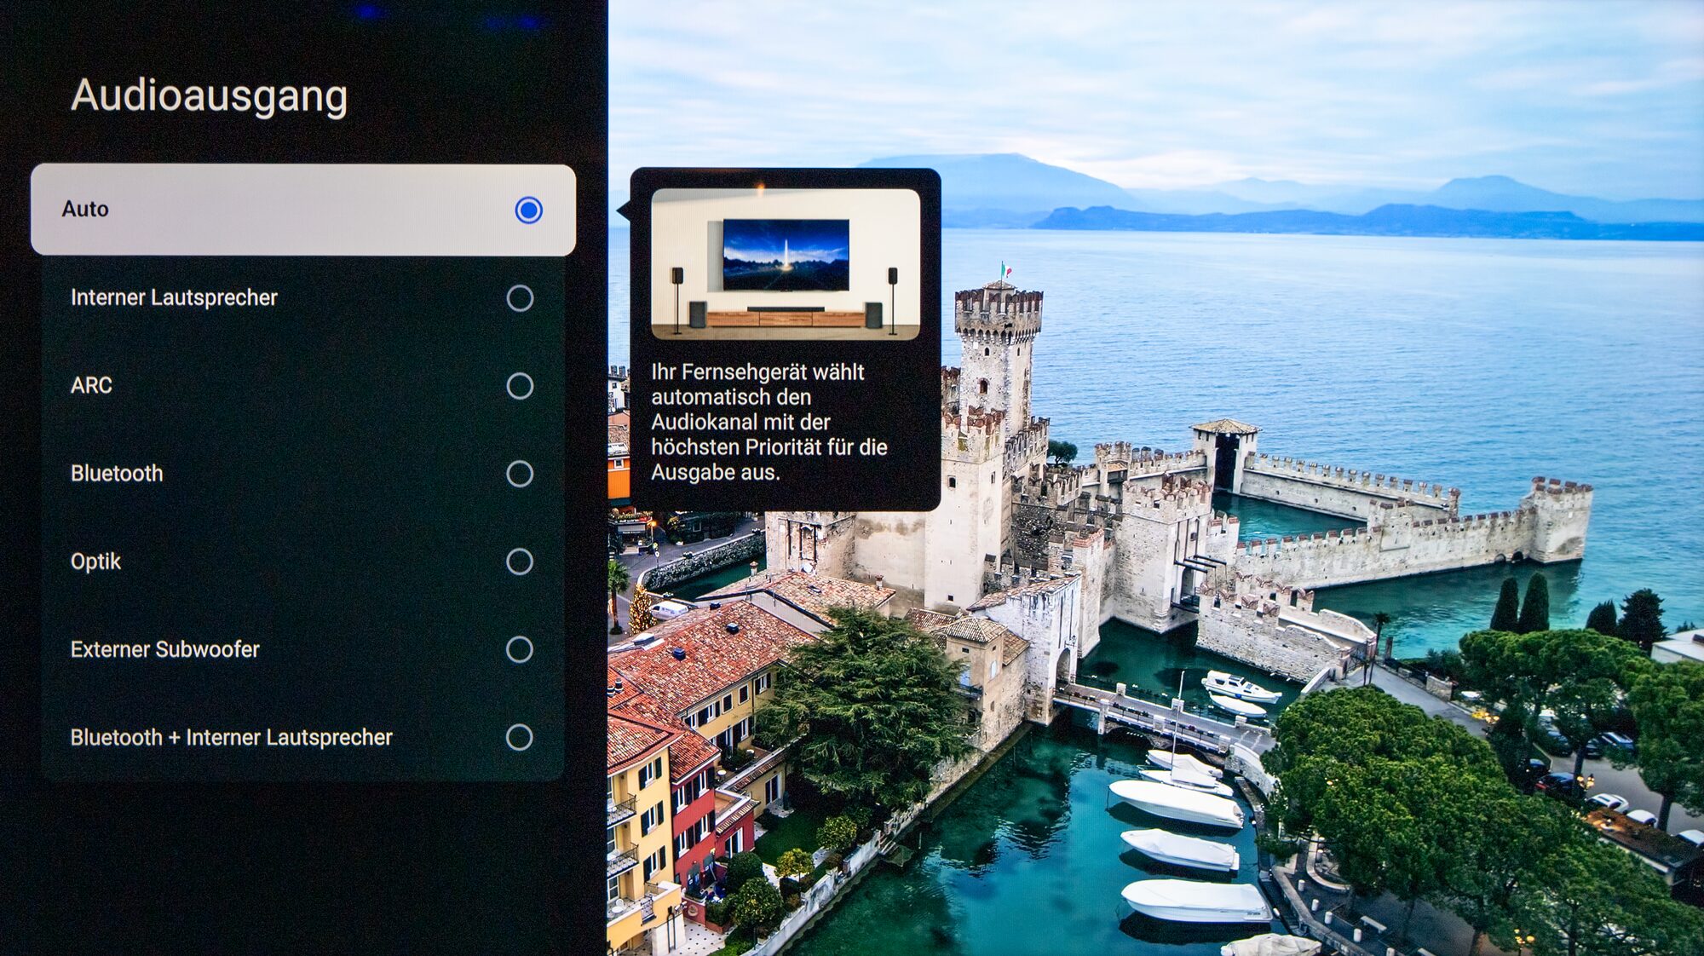Screen dimensions: 1704x956
Task: Click the Interner Lautsprecher radio circle
Action: [520, 298]
